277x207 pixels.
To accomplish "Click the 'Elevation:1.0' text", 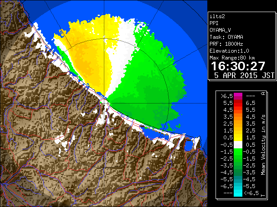I will coord(229,51).
